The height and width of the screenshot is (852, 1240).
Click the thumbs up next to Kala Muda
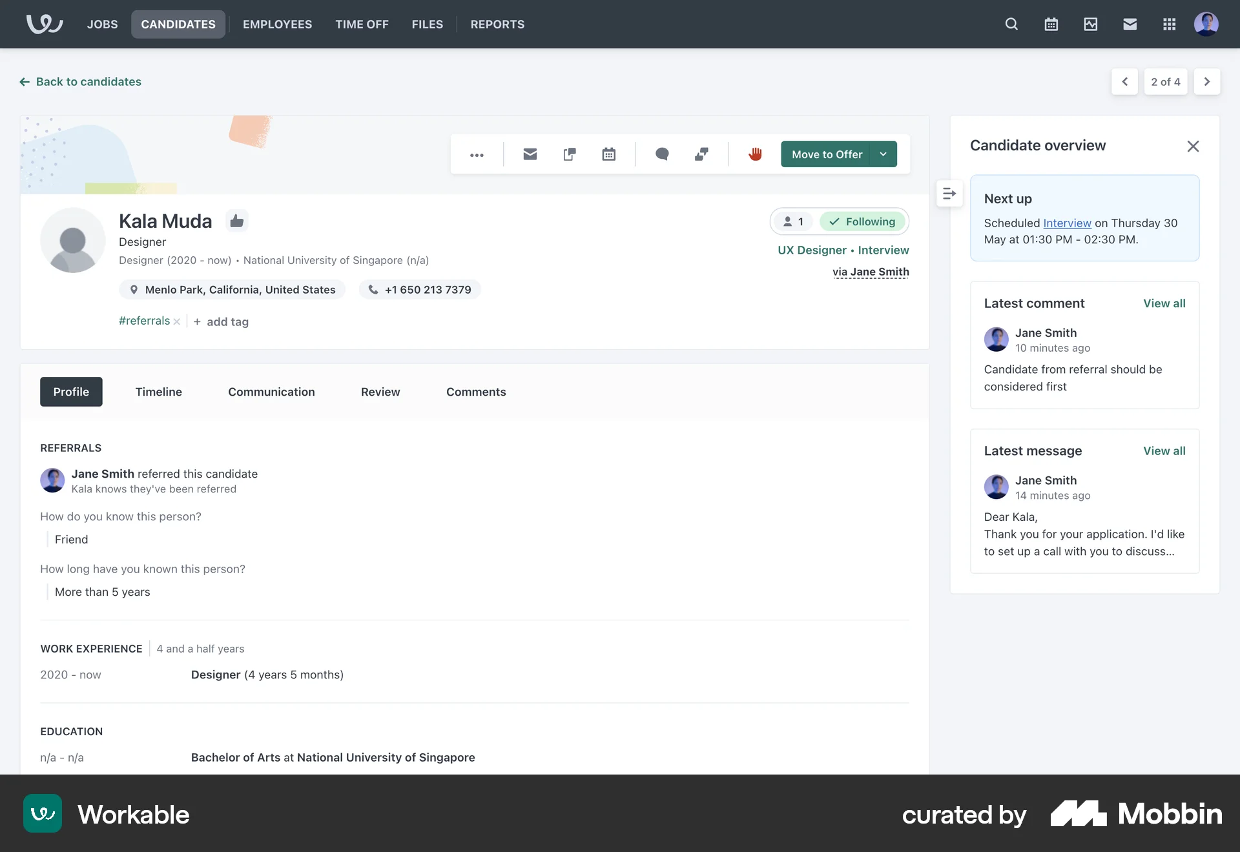[236, 220]
